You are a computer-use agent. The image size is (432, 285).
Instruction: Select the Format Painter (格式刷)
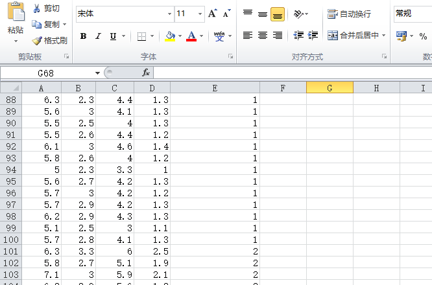click(x=49, y=41)
